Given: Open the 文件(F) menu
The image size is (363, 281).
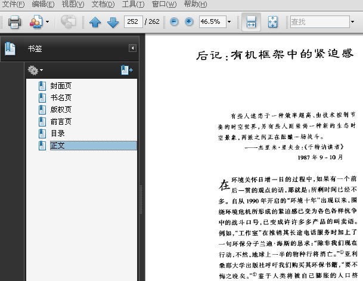Looking at the screenshot, I should pyautogui.click(x=14, y=4).
